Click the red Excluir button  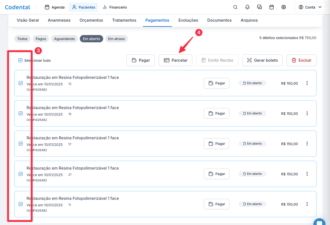301,60
